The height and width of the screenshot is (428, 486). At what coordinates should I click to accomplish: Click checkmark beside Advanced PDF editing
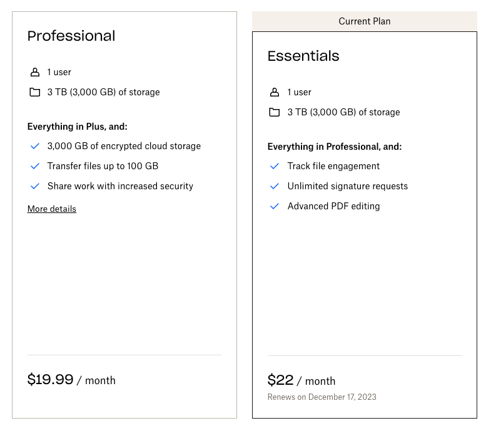pos(275,206)
